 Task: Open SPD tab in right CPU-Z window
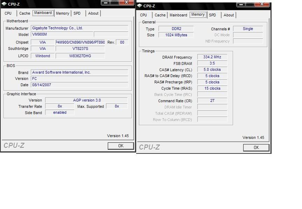coord(212,15)
